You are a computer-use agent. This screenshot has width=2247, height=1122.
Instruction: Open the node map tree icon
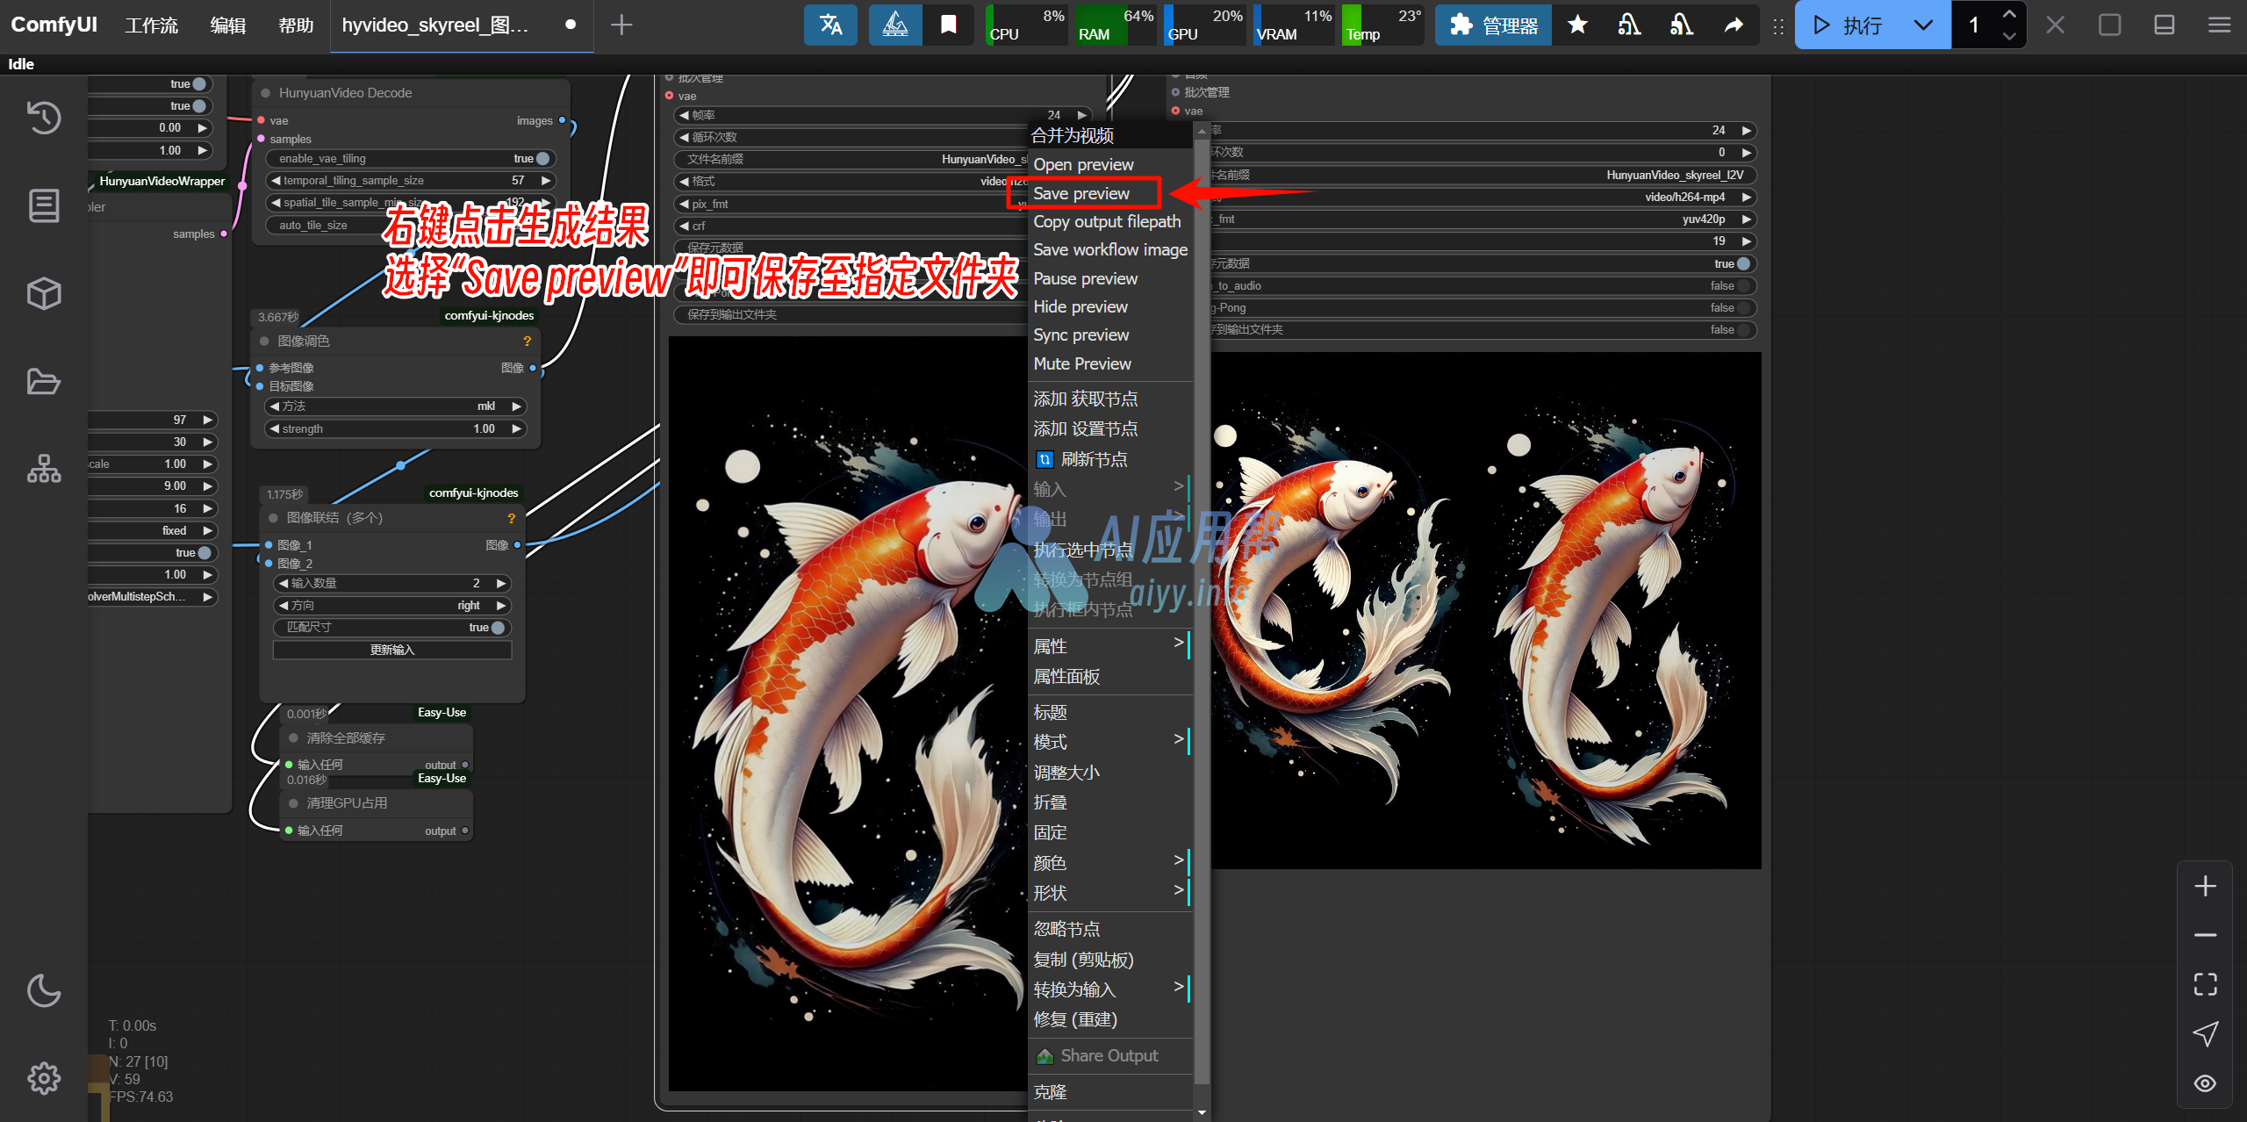tap(44, 469)
